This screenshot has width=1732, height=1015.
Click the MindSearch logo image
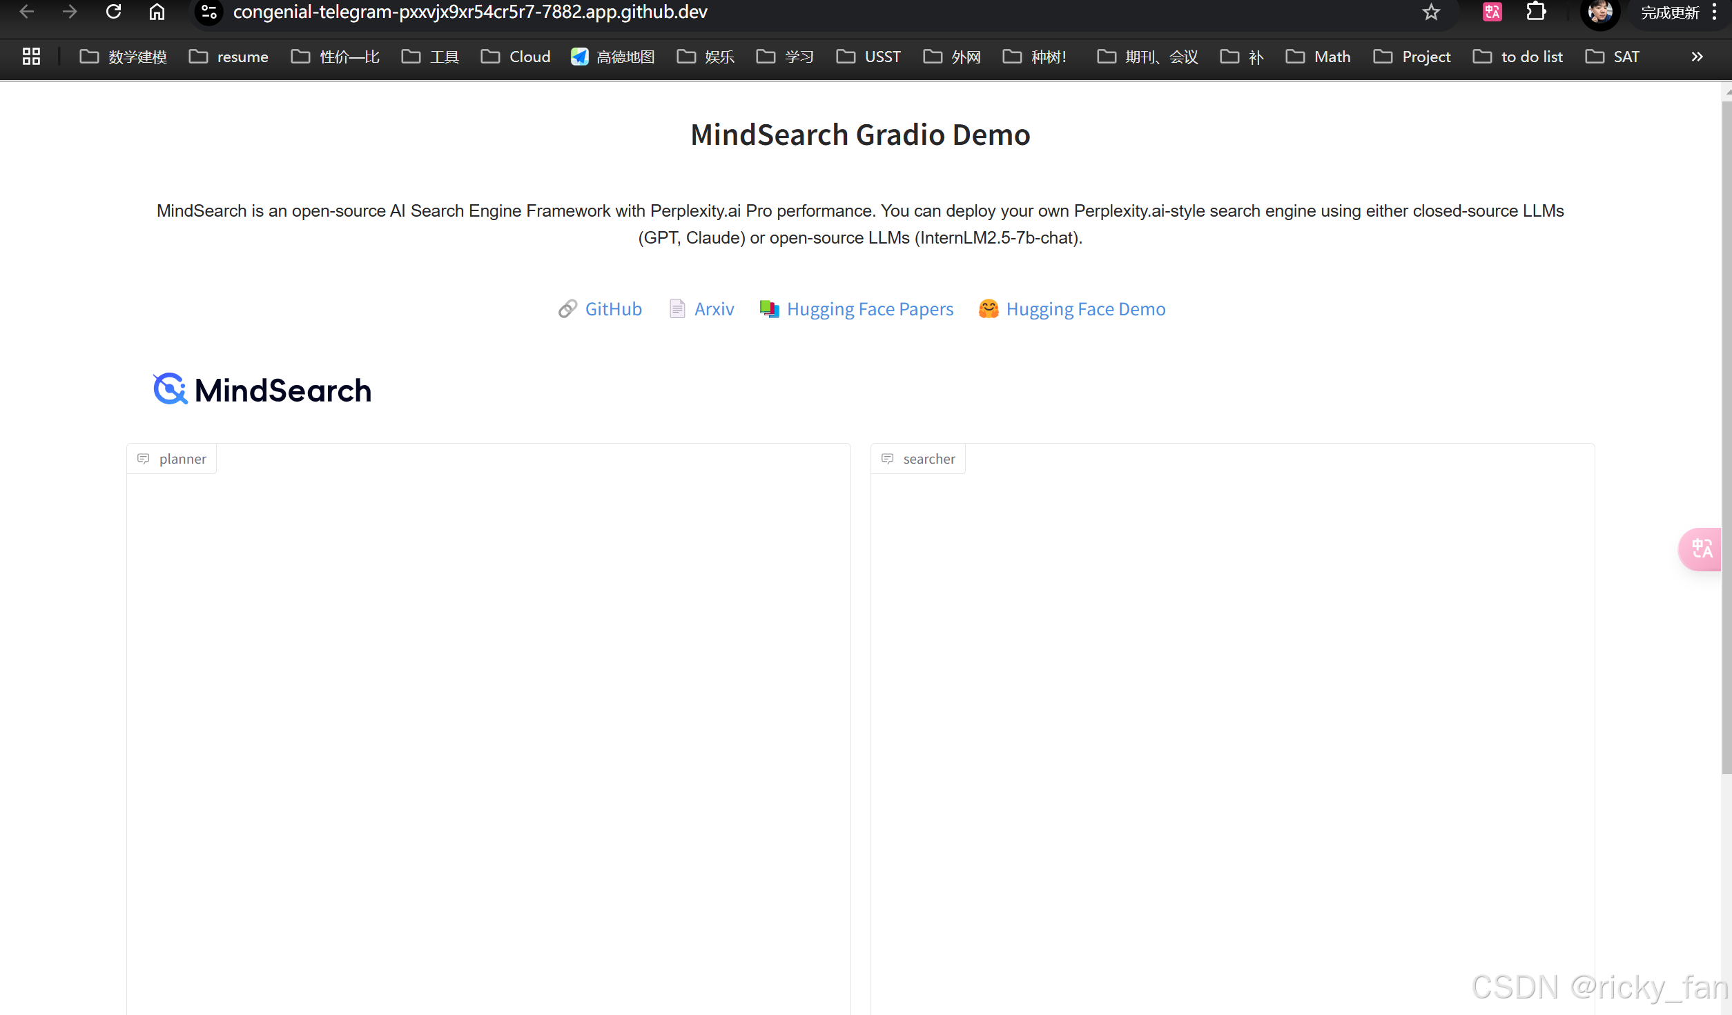[x=262, y=390]
